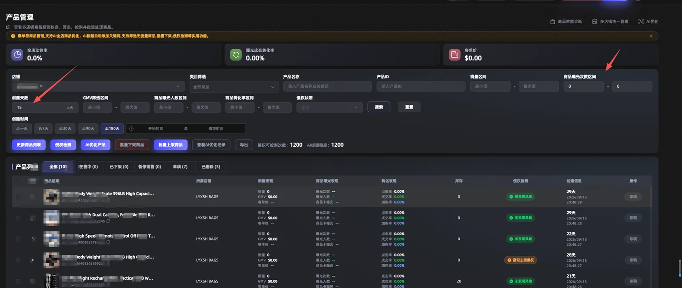Click the 重置 reset button
The height and width of the screenshot is (288, 682).
(x=409, y=107)
